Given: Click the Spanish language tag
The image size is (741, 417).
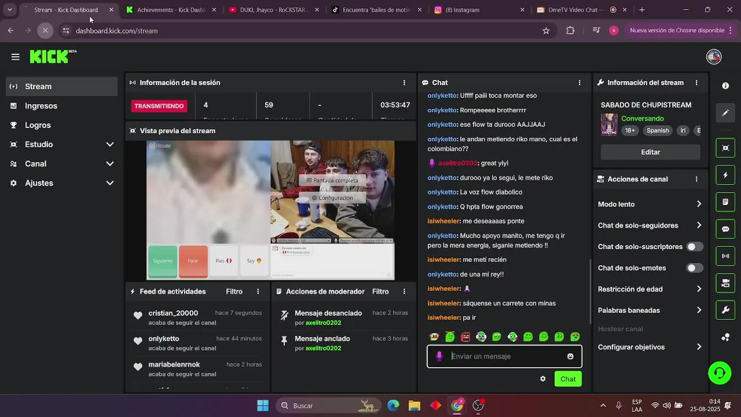Looking at the screenshot, I should click(x=658, y=131).
